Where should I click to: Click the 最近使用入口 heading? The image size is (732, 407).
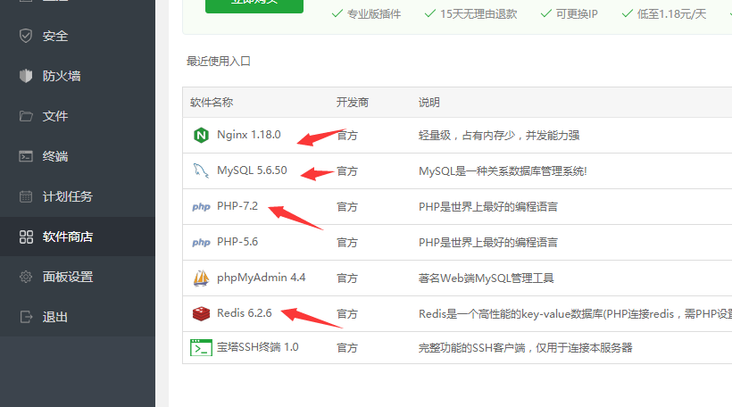219,62
